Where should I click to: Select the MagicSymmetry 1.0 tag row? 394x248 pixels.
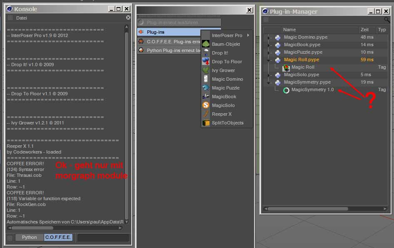[326, 90]
